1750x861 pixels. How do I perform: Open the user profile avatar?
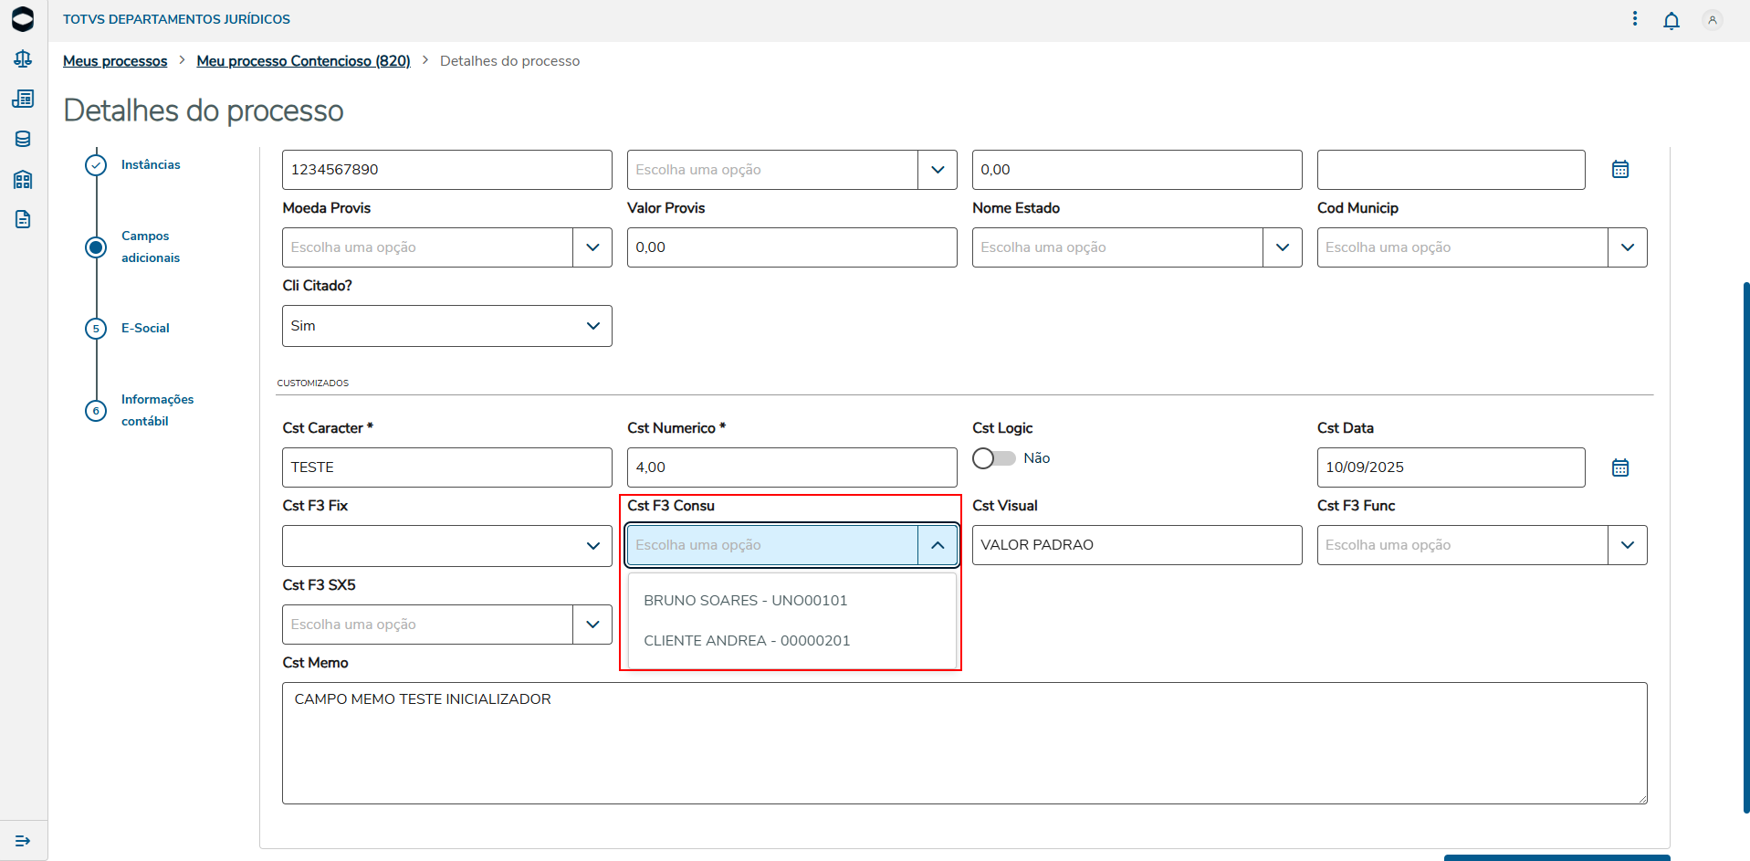[1713, 20]
